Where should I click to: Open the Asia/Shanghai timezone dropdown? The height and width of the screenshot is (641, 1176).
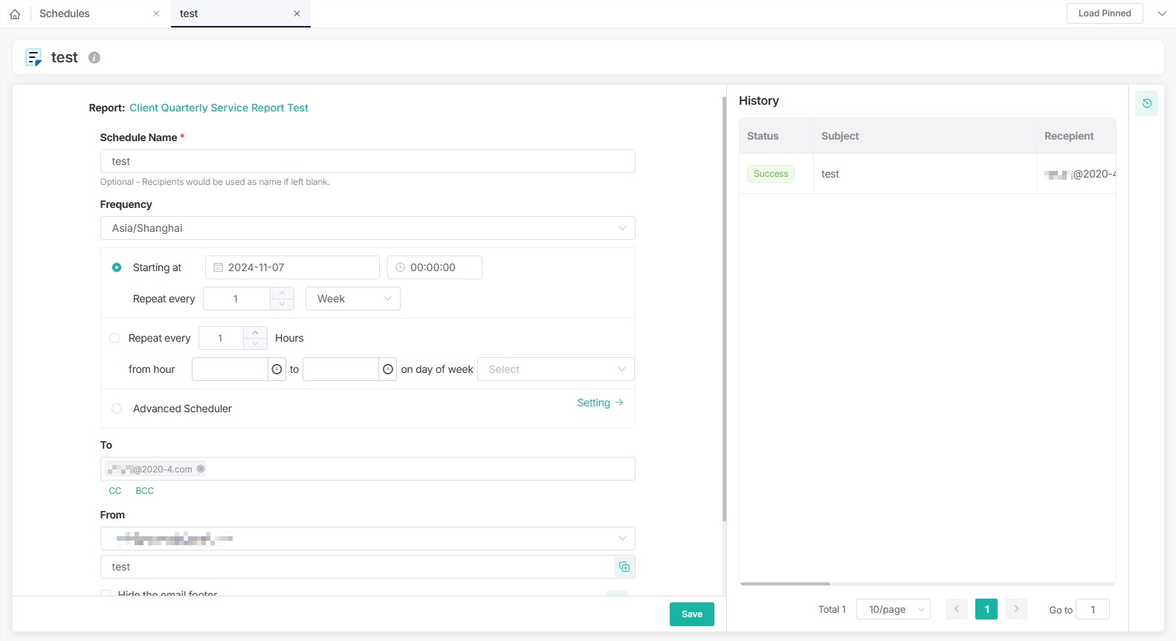click(x=367, y=228)
